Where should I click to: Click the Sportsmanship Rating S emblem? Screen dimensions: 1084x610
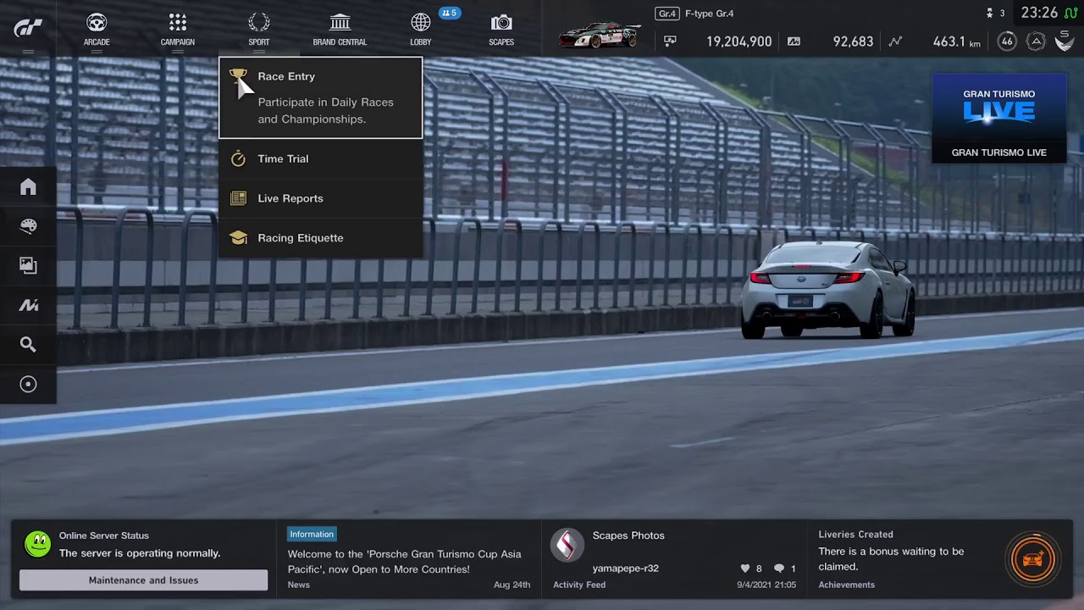pos(1065,41)
